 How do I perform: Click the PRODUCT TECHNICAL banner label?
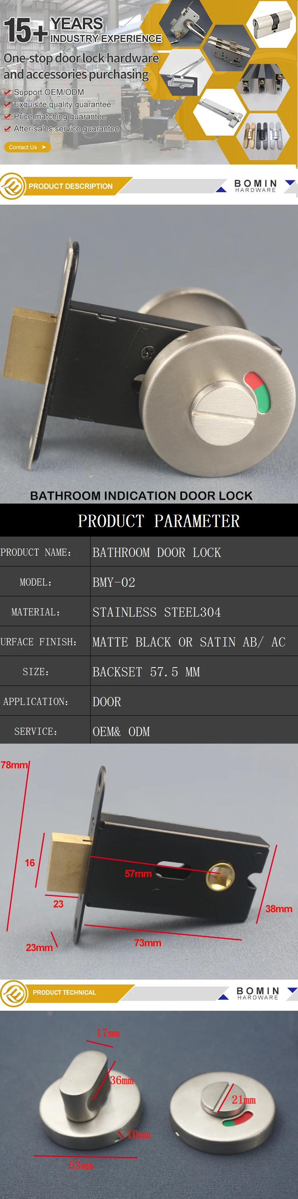64,992
